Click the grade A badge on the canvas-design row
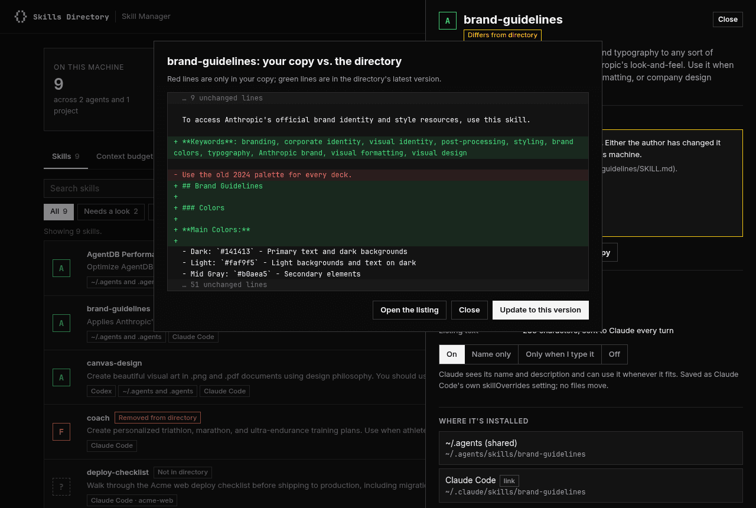The height and width of the screenshot is (508, 756). coord(61,377)
